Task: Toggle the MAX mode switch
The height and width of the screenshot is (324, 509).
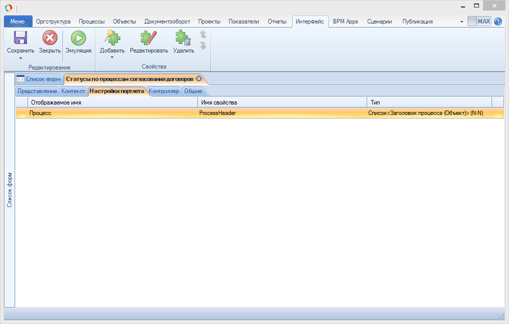Action: coord(480,21)
